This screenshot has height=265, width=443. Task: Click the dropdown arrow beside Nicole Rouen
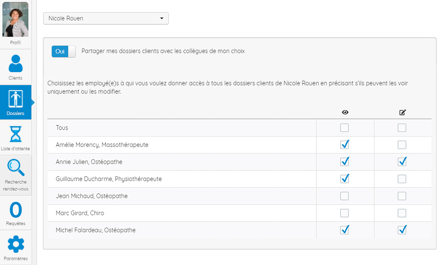[x=162, y=18]
